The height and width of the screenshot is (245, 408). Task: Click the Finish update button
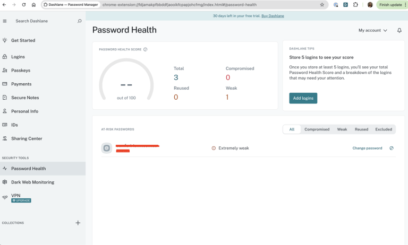click(x=390, y=5)
